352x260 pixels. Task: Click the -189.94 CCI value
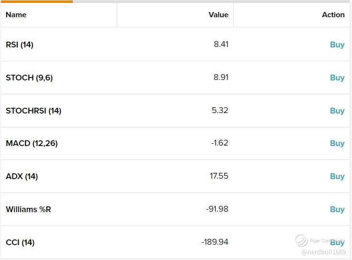coord(215,242)
